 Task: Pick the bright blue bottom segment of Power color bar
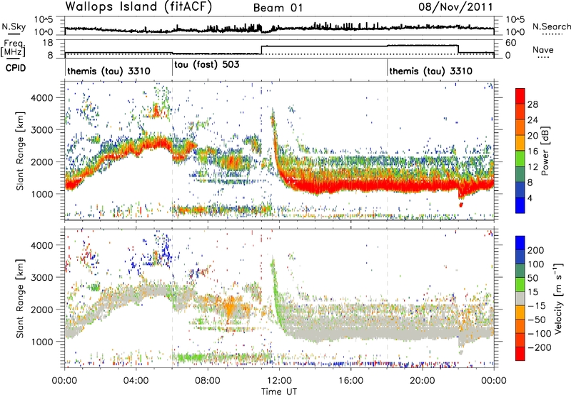point(520,205)
